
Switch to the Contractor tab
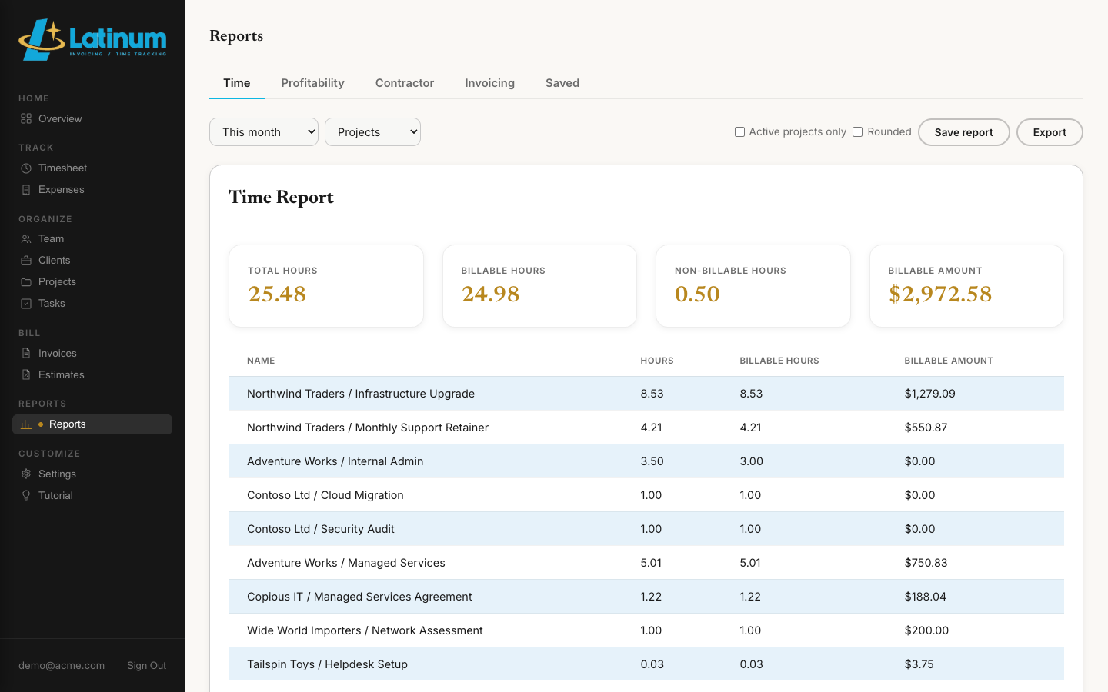405,83
